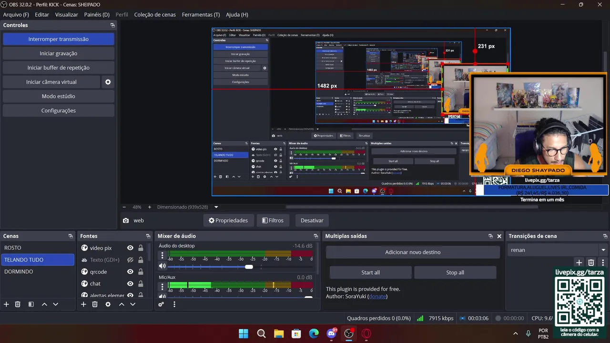This screenshot has width=610, height=343.
Task: Open Configurações from Controles
Action: point(58,111)
